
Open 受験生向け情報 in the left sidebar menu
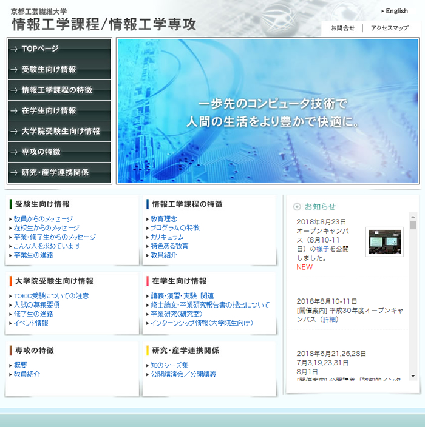59,70
